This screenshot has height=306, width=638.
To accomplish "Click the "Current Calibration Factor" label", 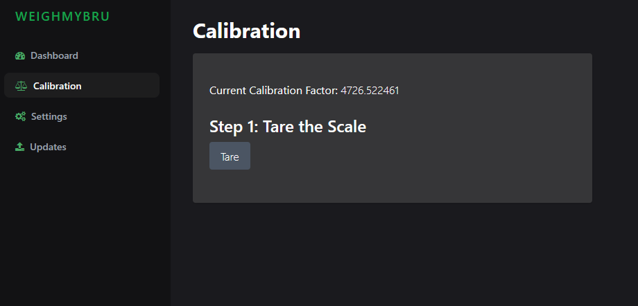I will click(x=273, y=91).
